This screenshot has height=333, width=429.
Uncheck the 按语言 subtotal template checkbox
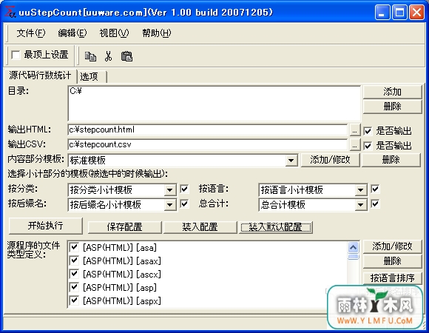(x=375, y=189)
